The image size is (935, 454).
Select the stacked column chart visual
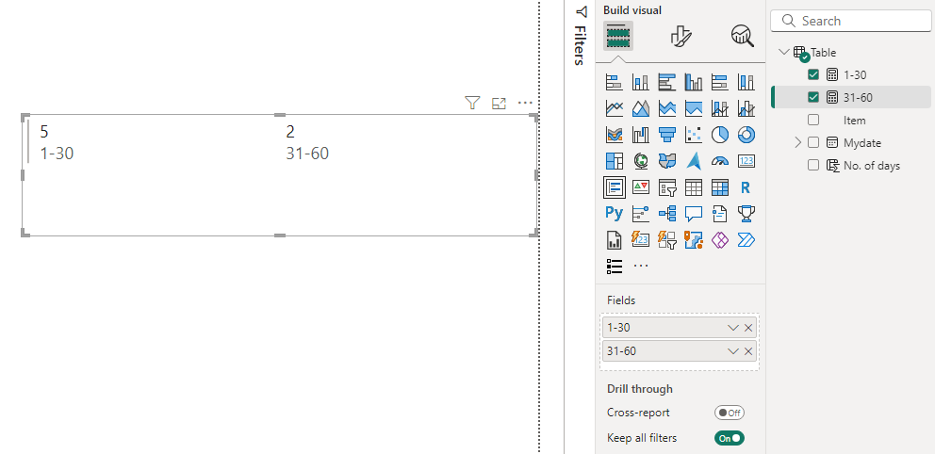640,82
